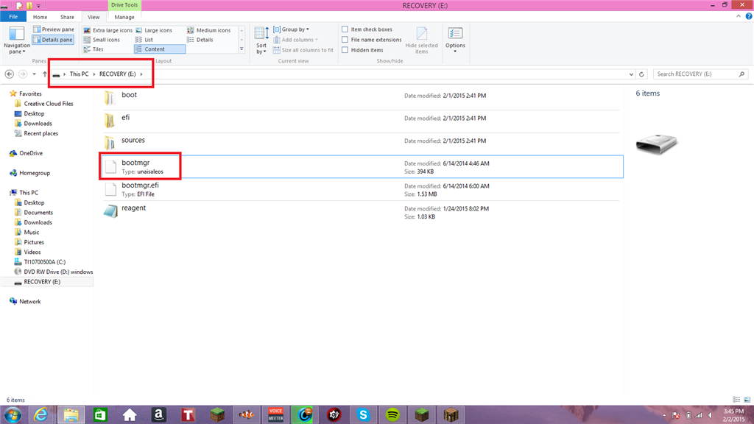
Task: Select TI10700500A (C:) drive
Action: tap(40, 262)
